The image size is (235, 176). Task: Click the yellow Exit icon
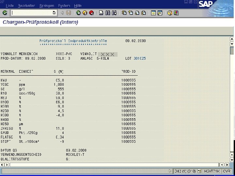[85, 13]
